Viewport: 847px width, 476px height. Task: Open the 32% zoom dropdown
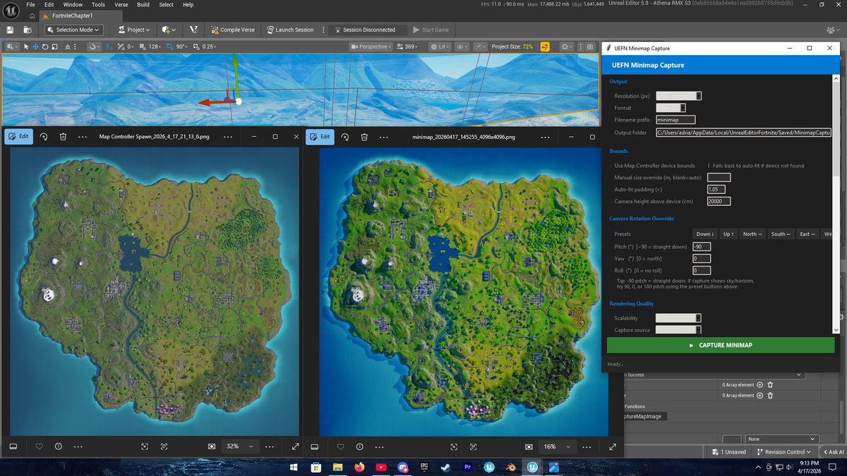239,446
